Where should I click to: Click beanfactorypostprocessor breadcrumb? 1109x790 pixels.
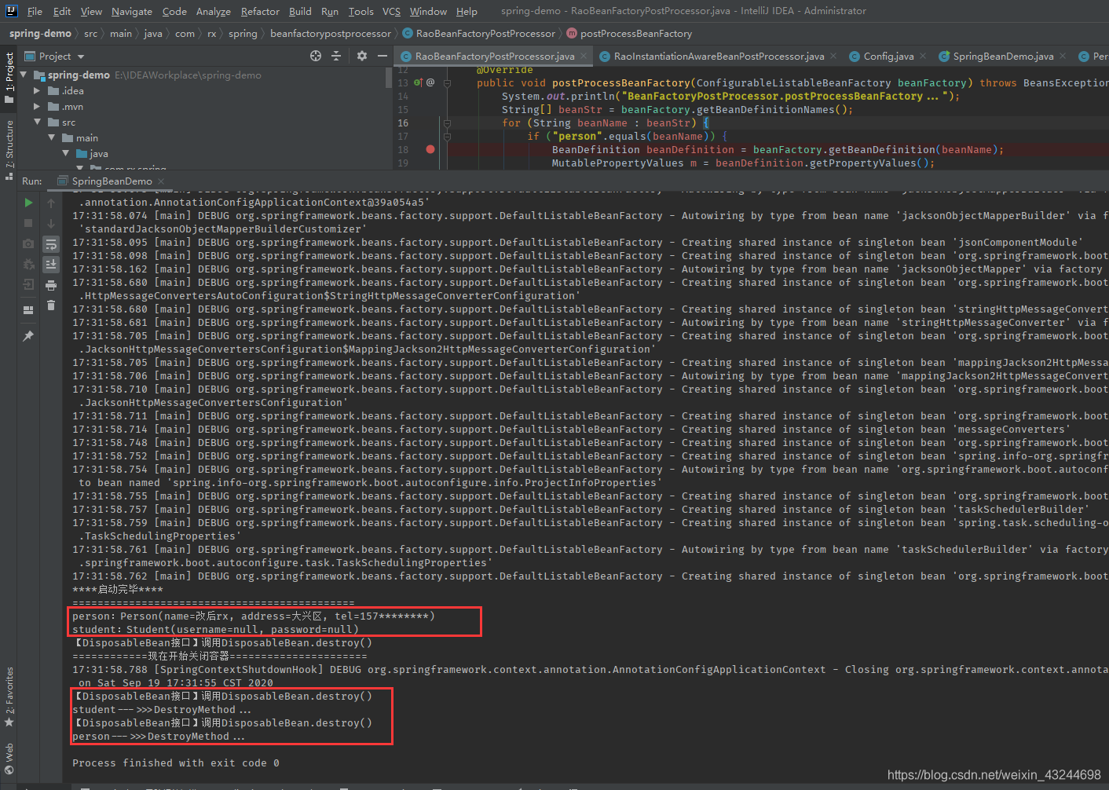click(331, 34)
